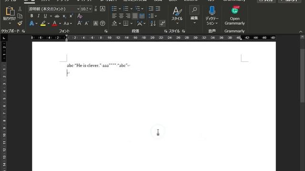Screen dimensions: 305x171
Task: Expand the bullets library arrow
Action: (x=120, y=9)
